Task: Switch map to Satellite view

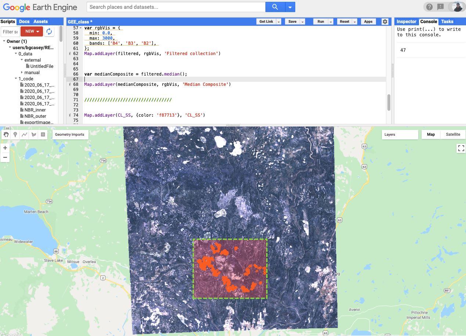Action: point(453,135)
